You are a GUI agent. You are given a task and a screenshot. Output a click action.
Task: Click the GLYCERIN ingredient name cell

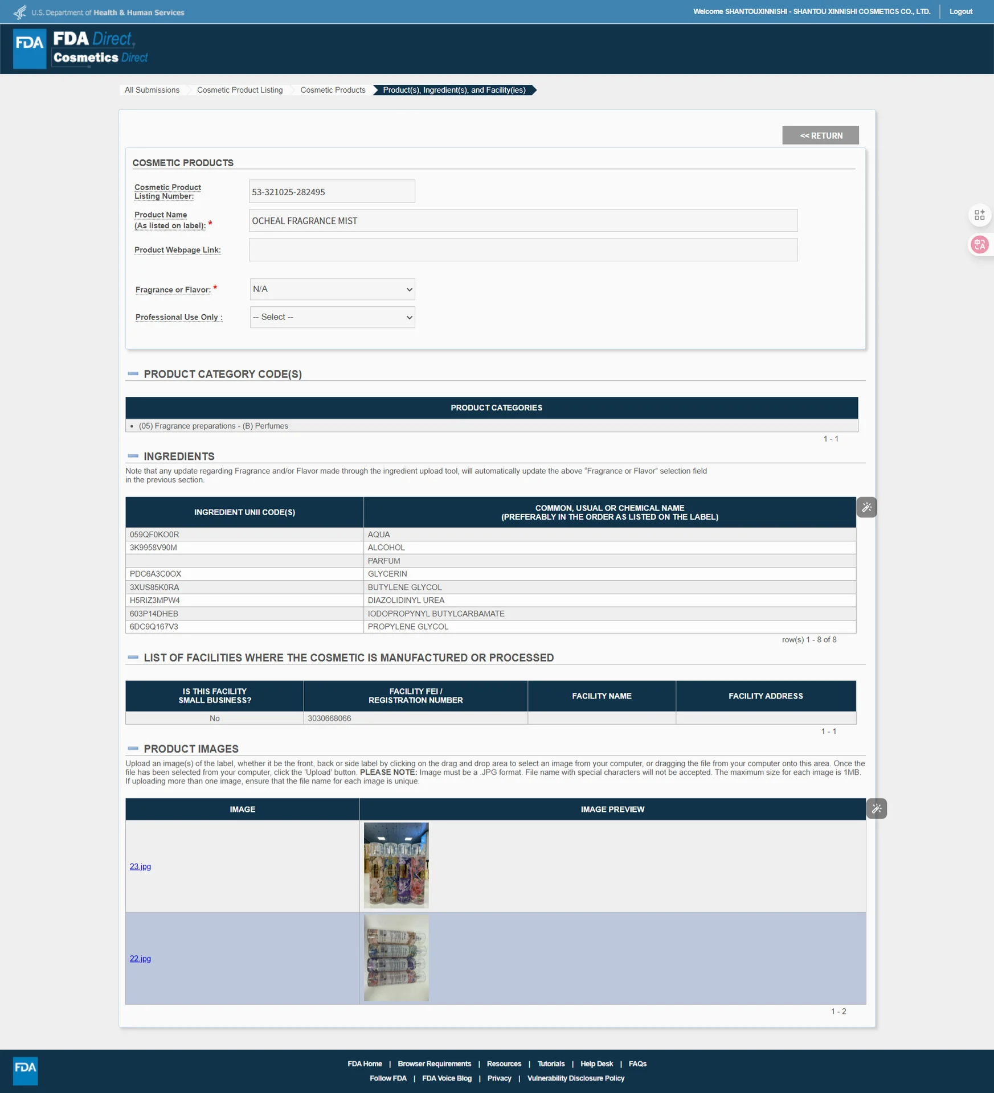pos(610,574)
